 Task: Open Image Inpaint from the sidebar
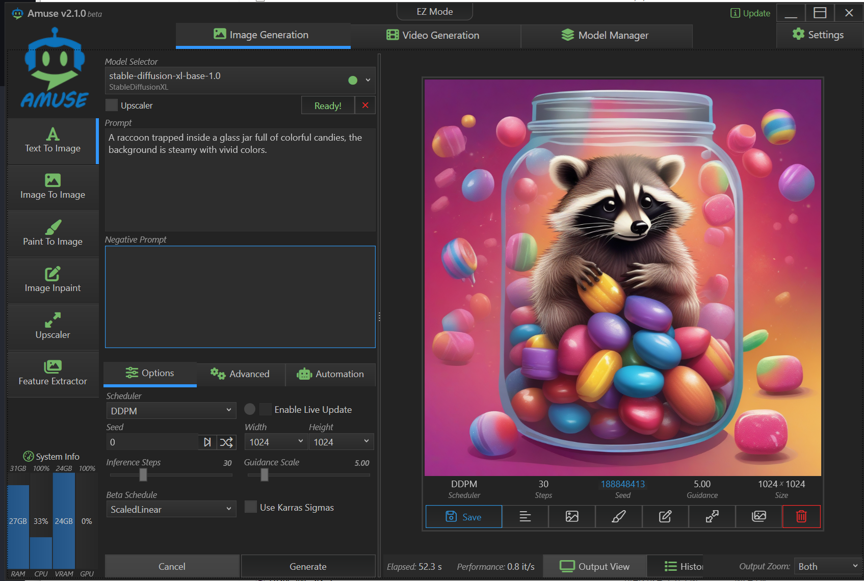(x=53, y=280)
